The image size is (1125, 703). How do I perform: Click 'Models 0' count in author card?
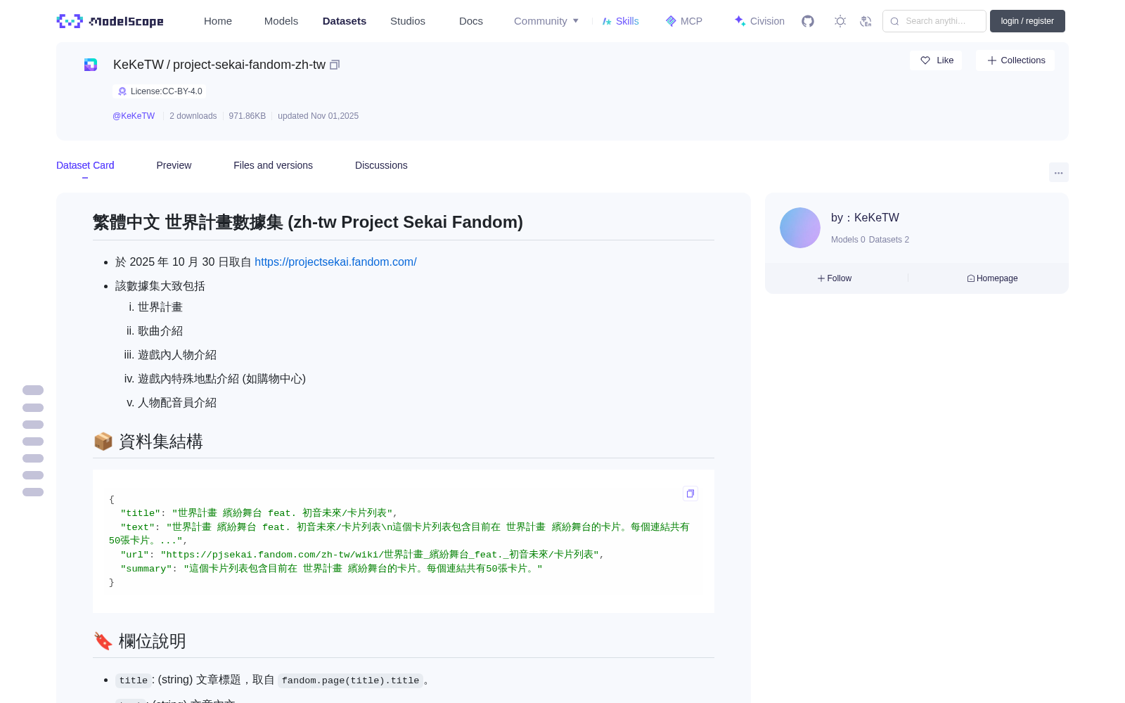tap(848, 240)
